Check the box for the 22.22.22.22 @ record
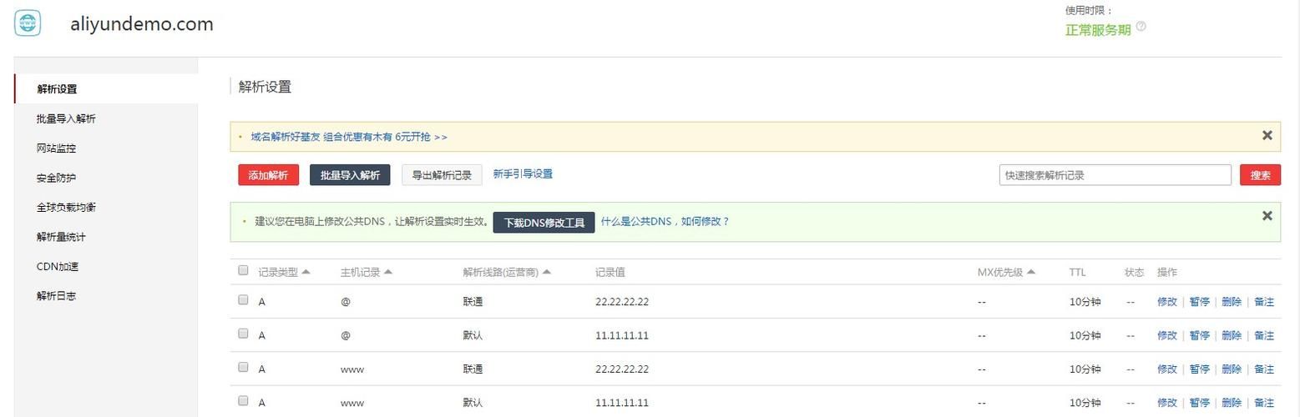Image resolution: width=1300 pixels, height=417 pixels. tap(243, 299)
